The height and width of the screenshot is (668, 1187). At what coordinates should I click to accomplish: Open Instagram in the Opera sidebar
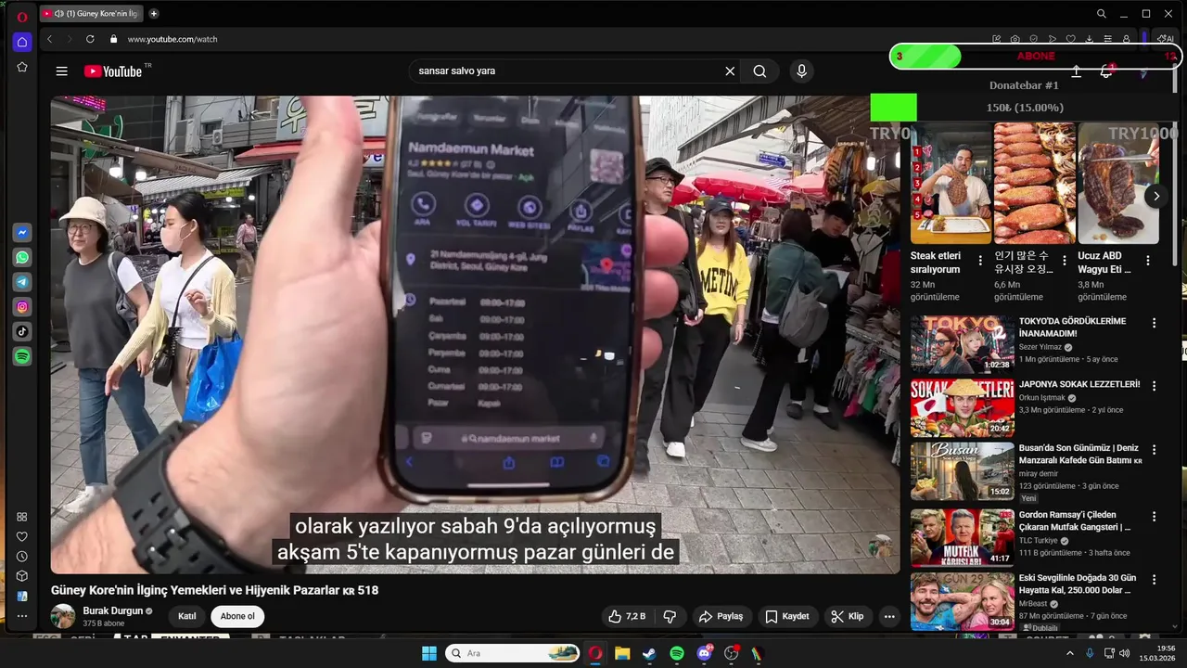[x=22, y=306]
